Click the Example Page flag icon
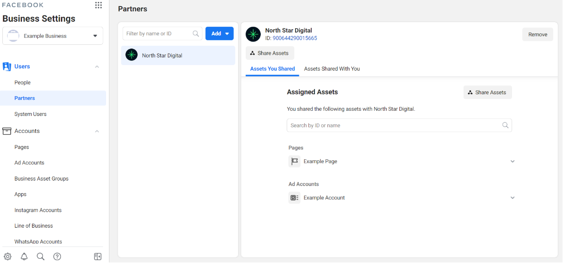The image size is (563, 263). [294, 161]
